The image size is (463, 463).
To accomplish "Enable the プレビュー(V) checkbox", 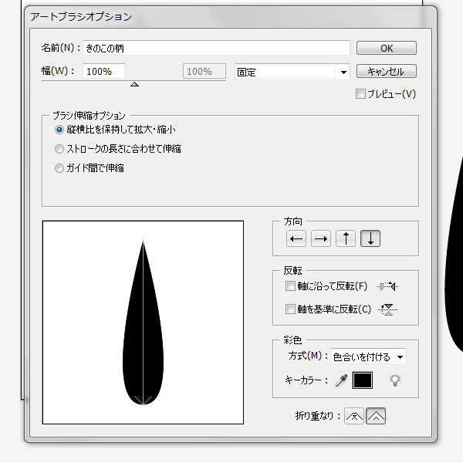I will pos(360,94).
